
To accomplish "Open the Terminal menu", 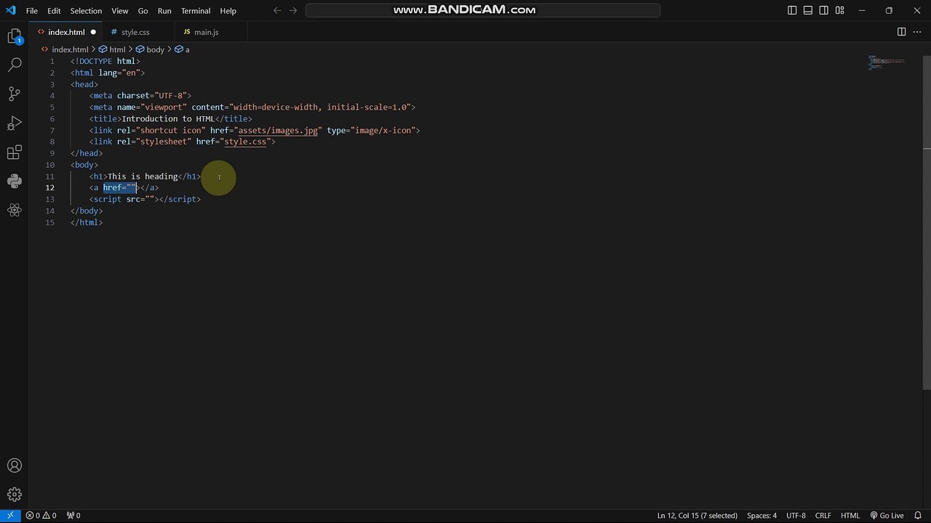I will point(196,11).
